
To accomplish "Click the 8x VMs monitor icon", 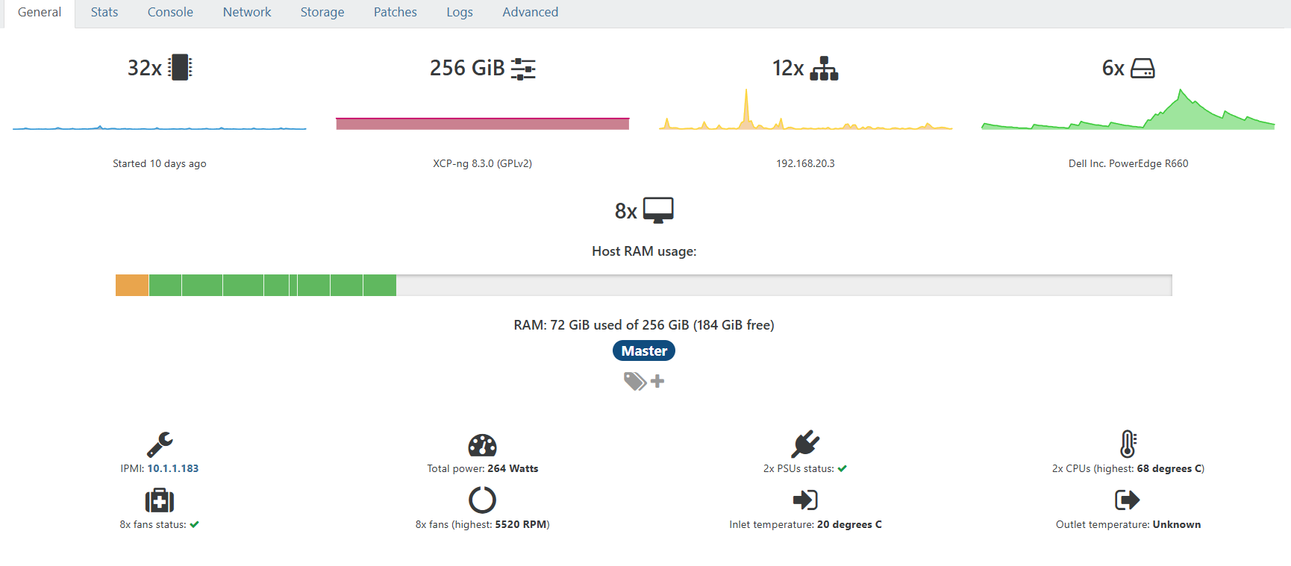I will (x=658, y=210).
